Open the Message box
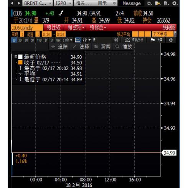Image resolution: width=188 pixels, height=188 pixels. [x=132, y=3]
